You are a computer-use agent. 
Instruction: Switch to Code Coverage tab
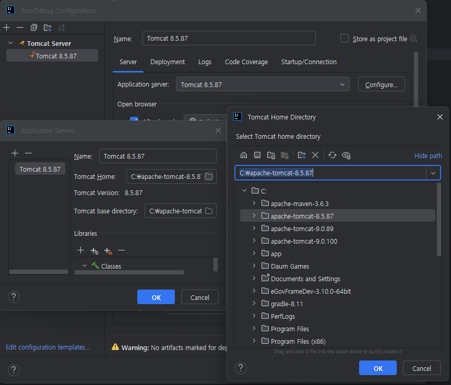click(x=246, y=62)
